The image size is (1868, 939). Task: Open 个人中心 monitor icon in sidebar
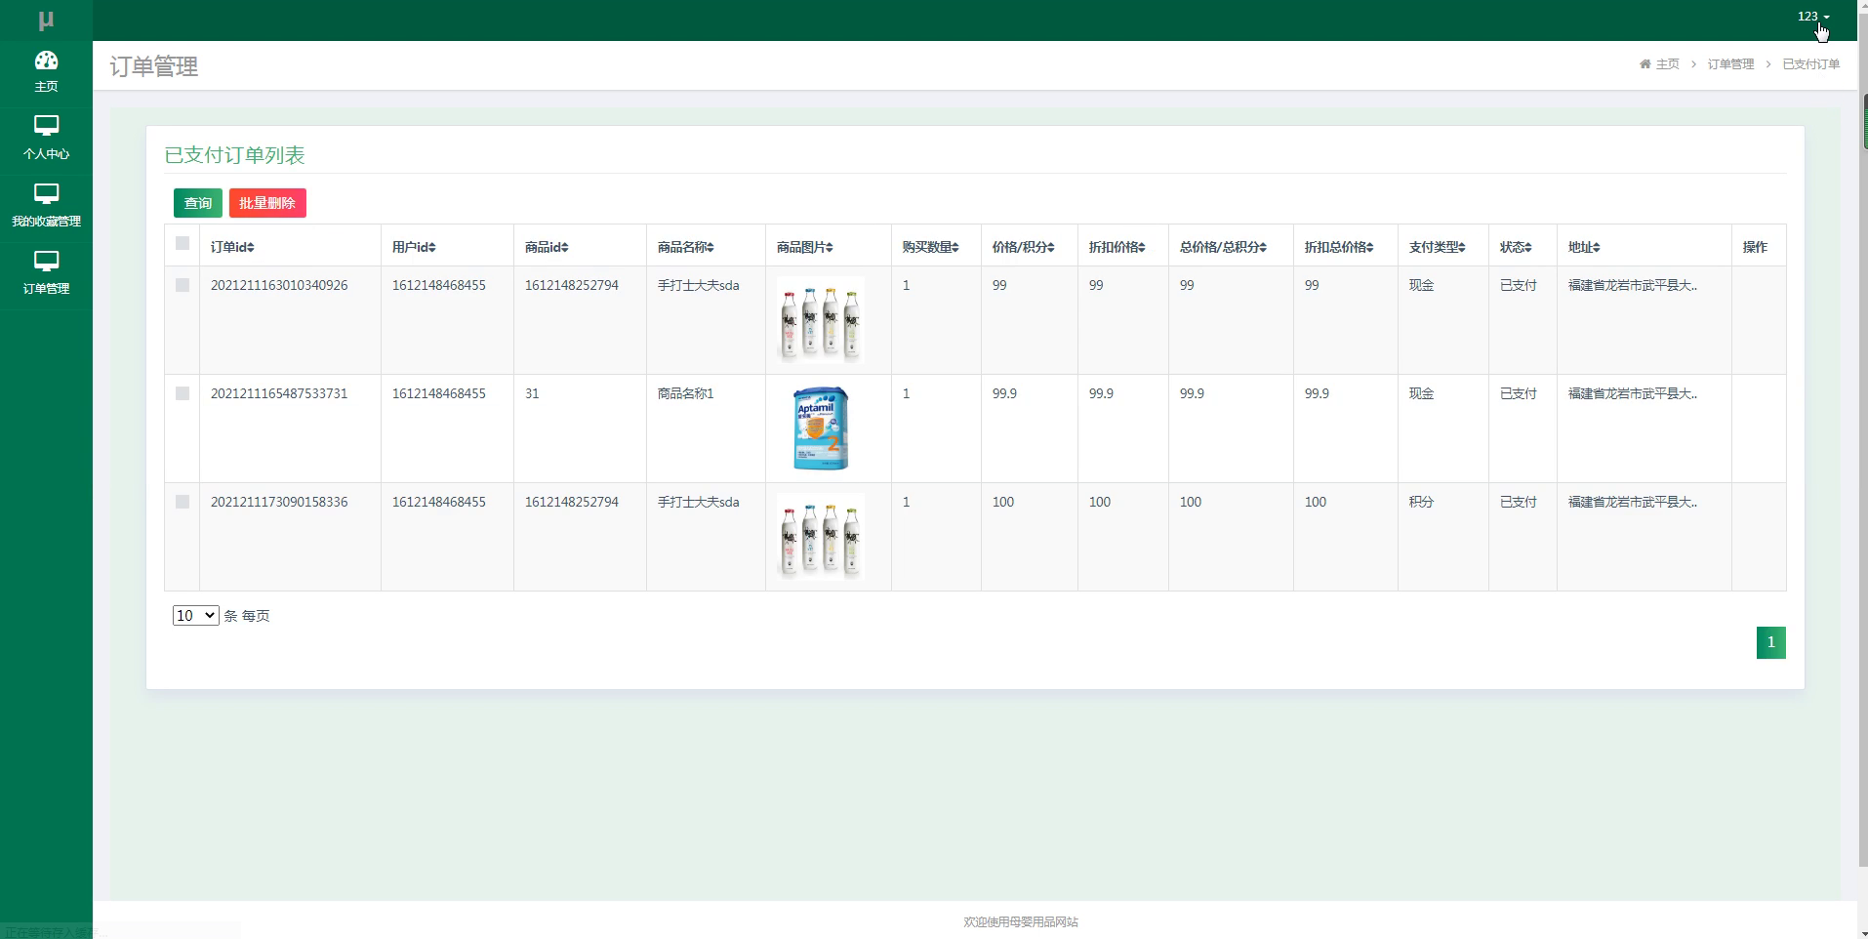click(x=46, y=126)
